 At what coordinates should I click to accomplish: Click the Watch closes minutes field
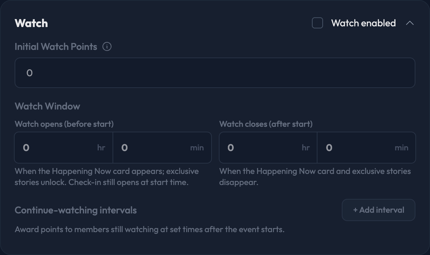point(366,148)
